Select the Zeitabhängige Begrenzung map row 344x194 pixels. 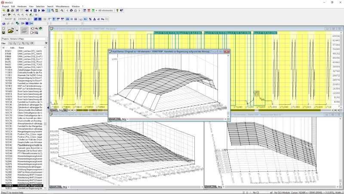22,70
